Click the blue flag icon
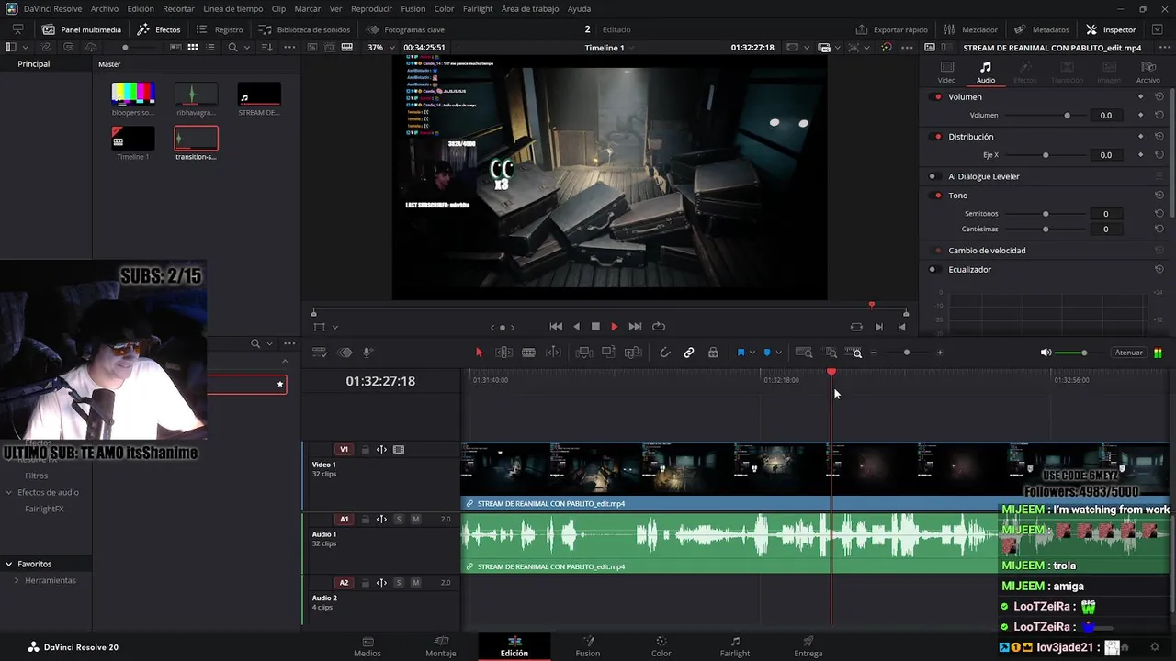The image size is (1176, 661). click(x=741, y=353)
